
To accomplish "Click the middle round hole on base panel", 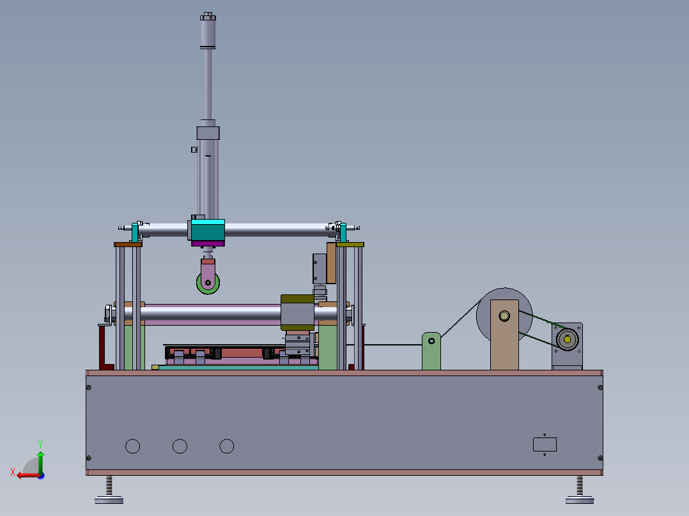I will click(180, 446).
